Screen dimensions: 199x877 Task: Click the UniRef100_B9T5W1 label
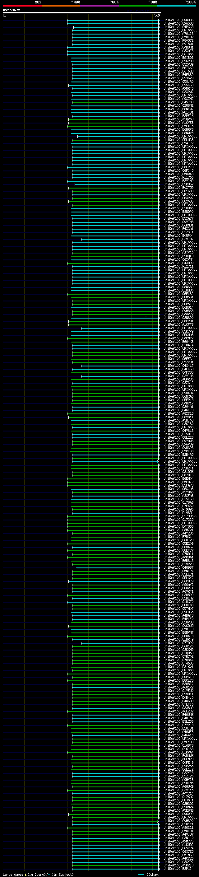tap(178, 44)
